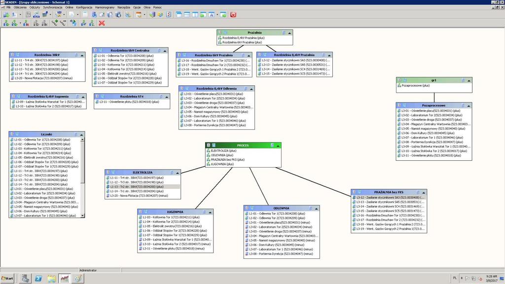
Task: Select ELEKTROLIZA (plus) row in PROCES group
Action: point(243,151)
